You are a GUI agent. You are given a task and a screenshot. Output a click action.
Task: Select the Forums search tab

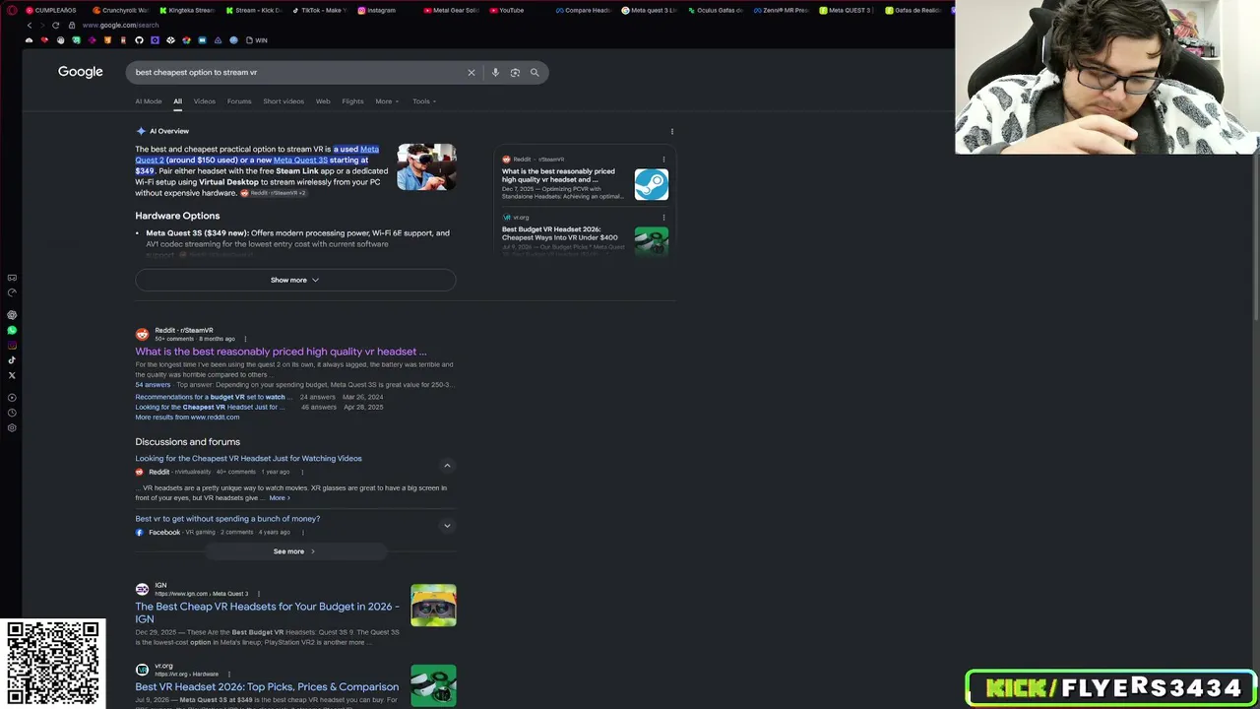239,101
